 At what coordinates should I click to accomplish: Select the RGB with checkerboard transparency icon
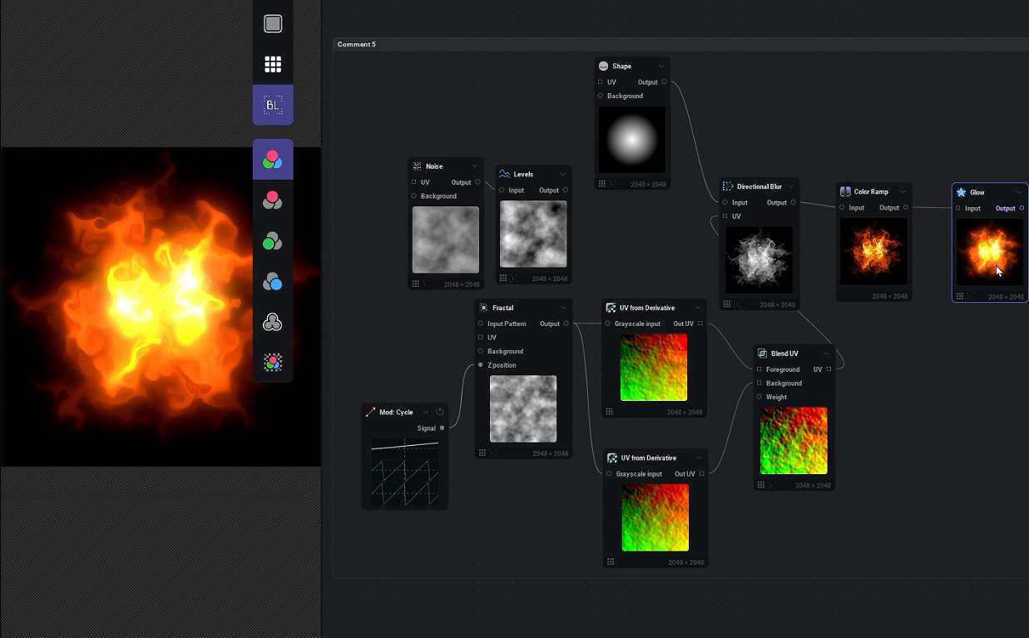point(273,363)
